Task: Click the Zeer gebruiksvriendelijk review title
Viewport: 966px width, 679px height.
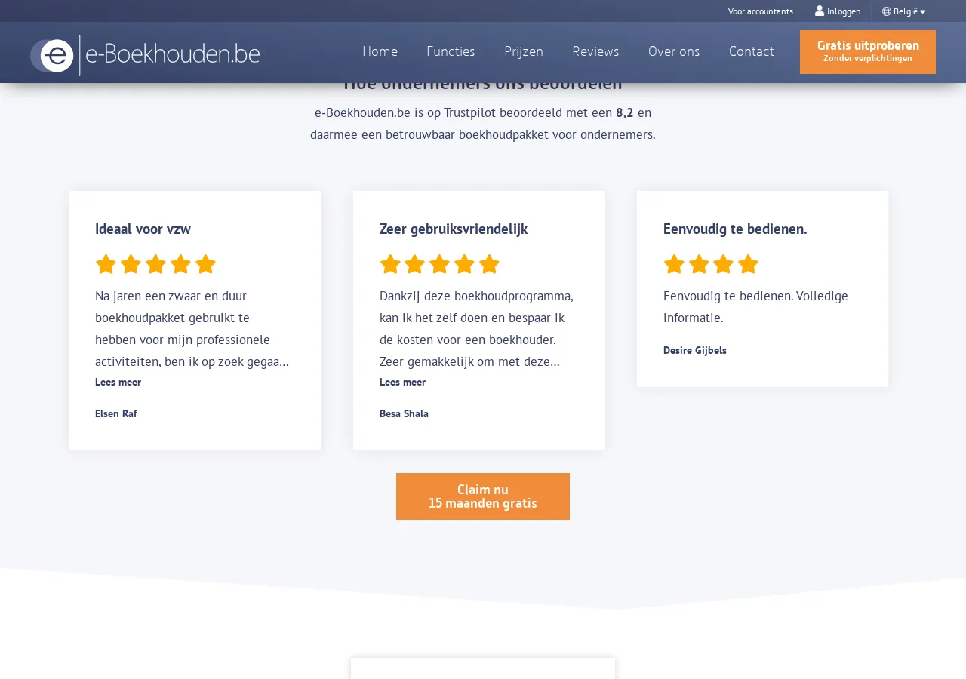Action: 454,229
